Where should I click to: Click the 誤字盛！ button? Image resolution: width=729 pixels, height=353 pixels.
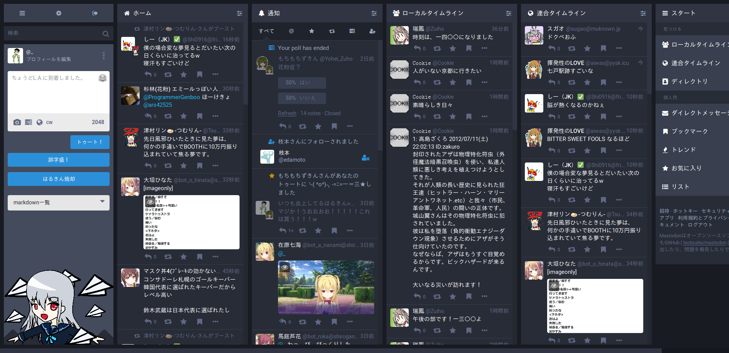(x=58, y=160)
